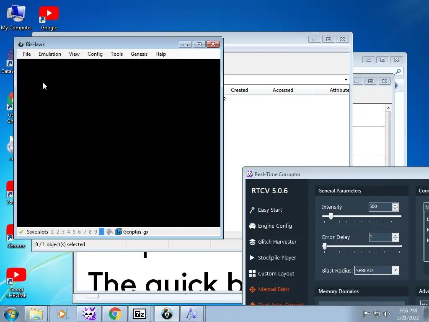This screenshot has height=322, width=429.
Task: Maximize the BizHawk window
Action: pos(199,44)
